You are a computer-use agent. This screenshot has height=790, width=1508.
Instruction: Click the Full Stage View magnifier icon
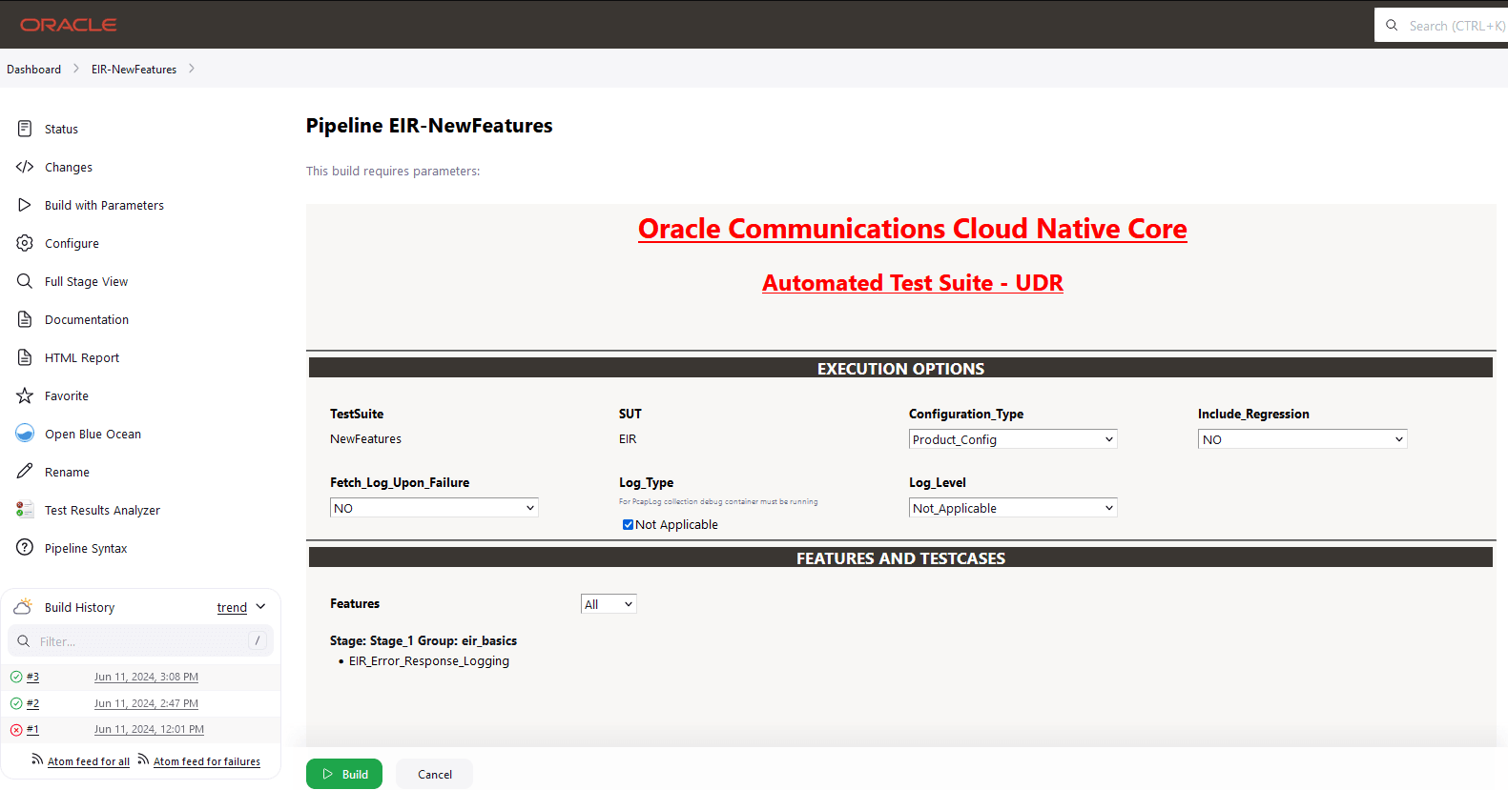tap(25, 281)
